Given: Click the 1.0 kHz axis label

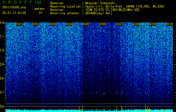Looking at the screenshot, I should (x=2, y=50).
